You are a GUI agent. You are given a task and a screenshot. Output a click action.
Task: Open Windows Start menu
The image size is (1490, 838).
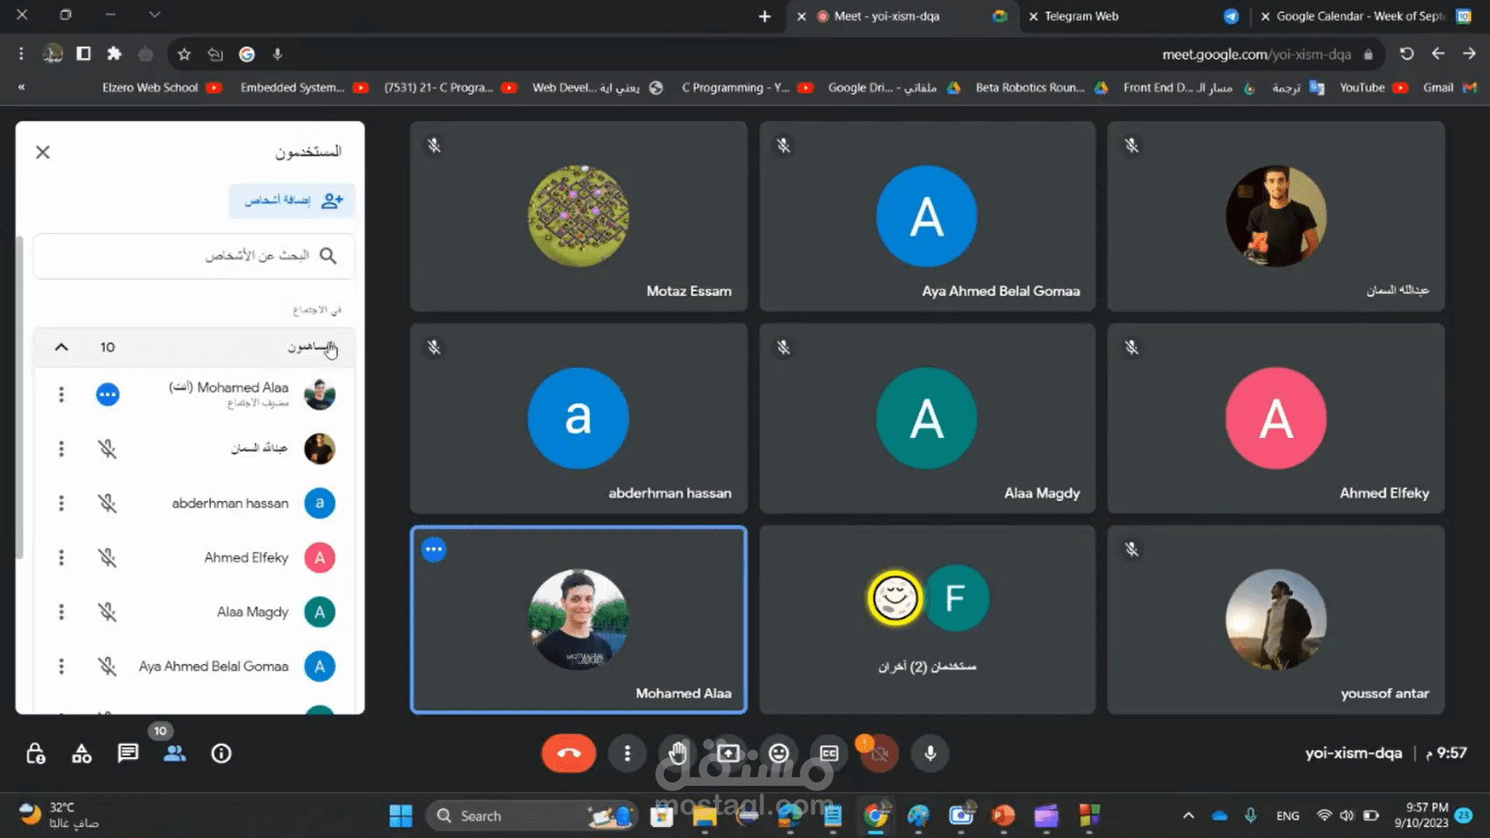401,816
